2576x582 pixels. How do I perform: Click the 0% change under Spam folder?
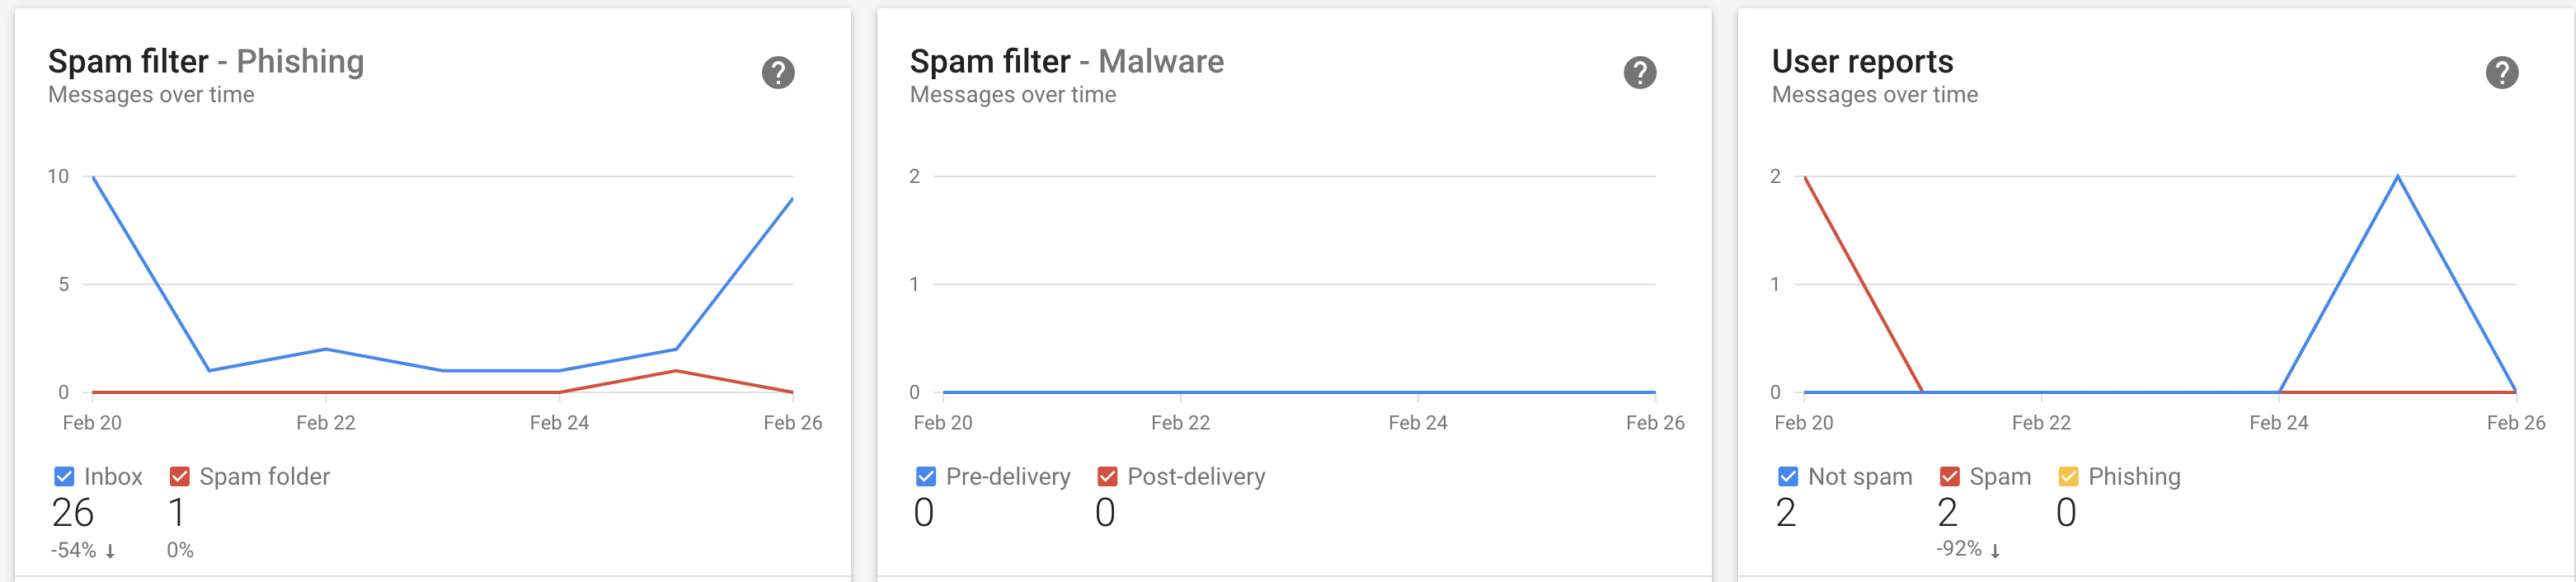(x=180, y=550)
